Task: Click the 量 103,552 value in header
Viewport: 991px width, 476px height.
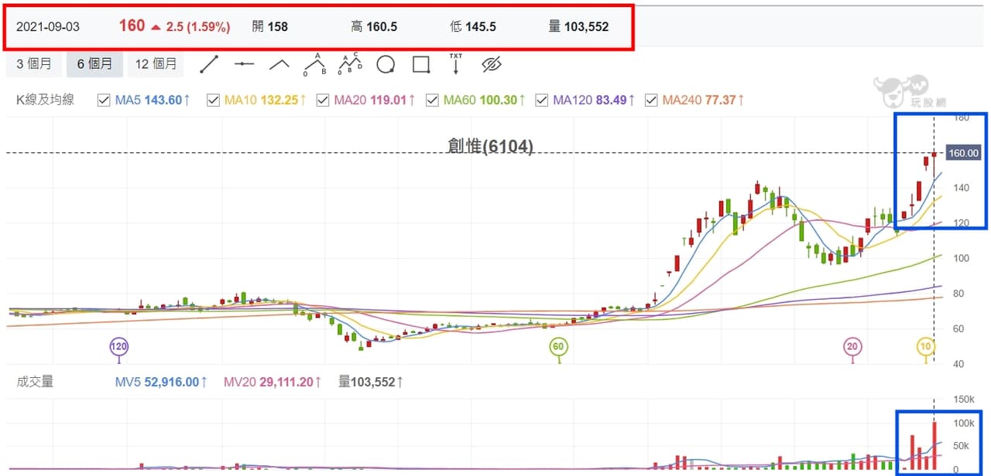Action: click(578, 26)
